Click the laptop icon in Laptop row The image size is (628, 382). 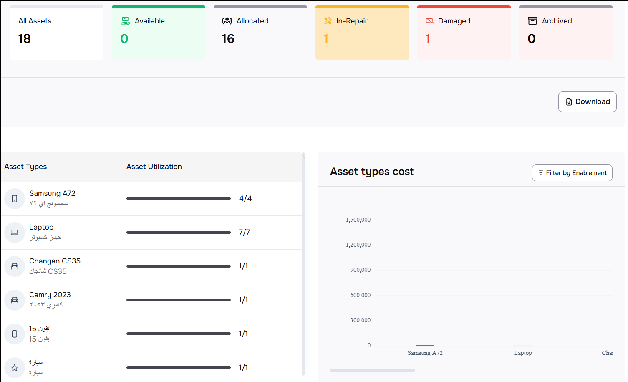tap(15, 233)
